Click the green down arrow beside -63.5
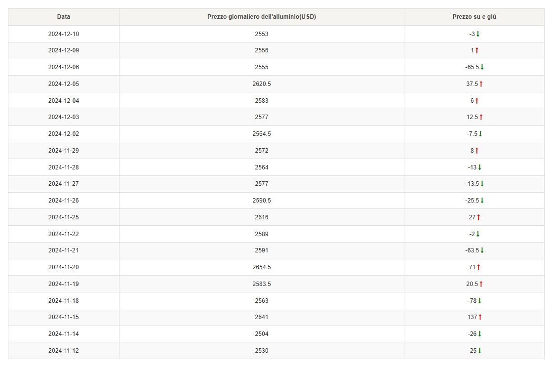The height and width of the screenshot is (369, 551). [x=482, y=250]
